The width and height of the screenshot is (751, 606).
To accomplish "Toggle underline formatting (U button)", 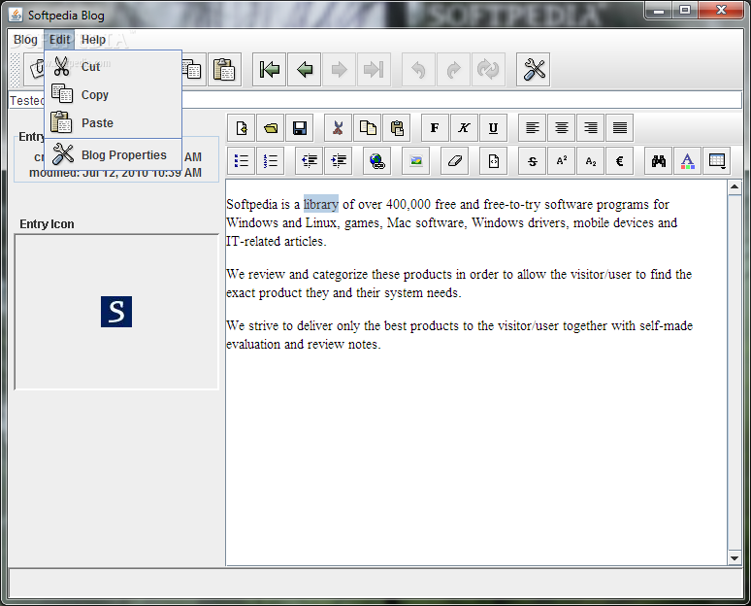I will click(x=493, y=128).
